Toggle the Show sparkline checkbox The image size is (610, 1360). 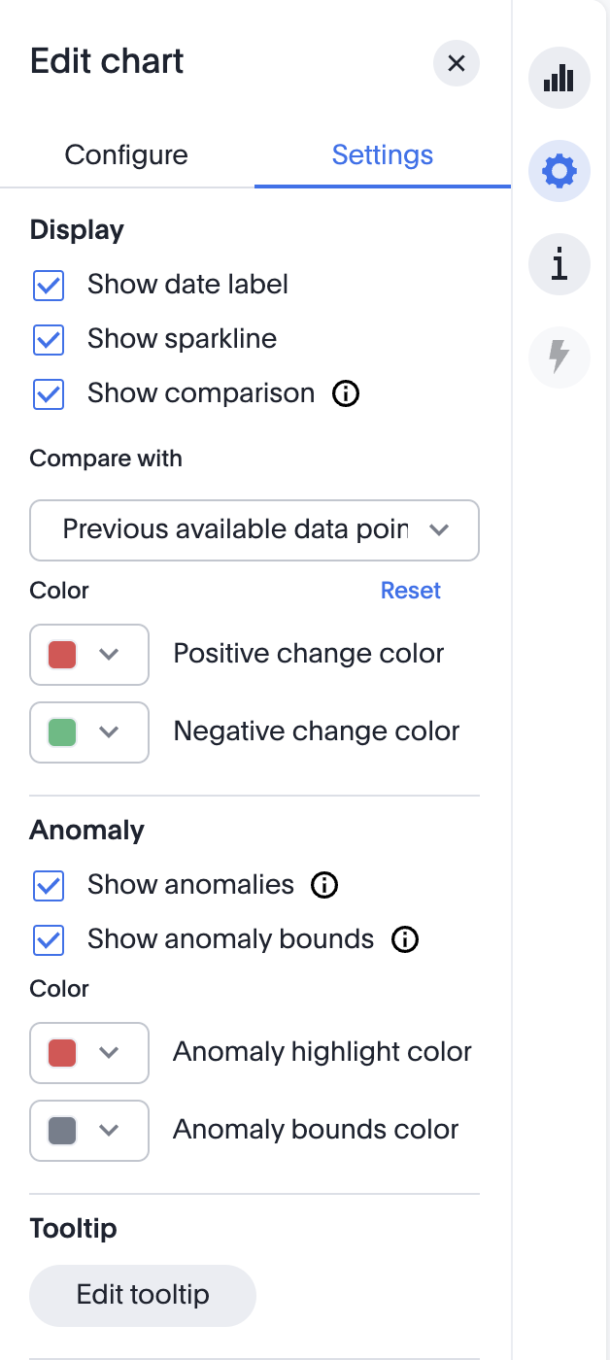coord(49,340)
